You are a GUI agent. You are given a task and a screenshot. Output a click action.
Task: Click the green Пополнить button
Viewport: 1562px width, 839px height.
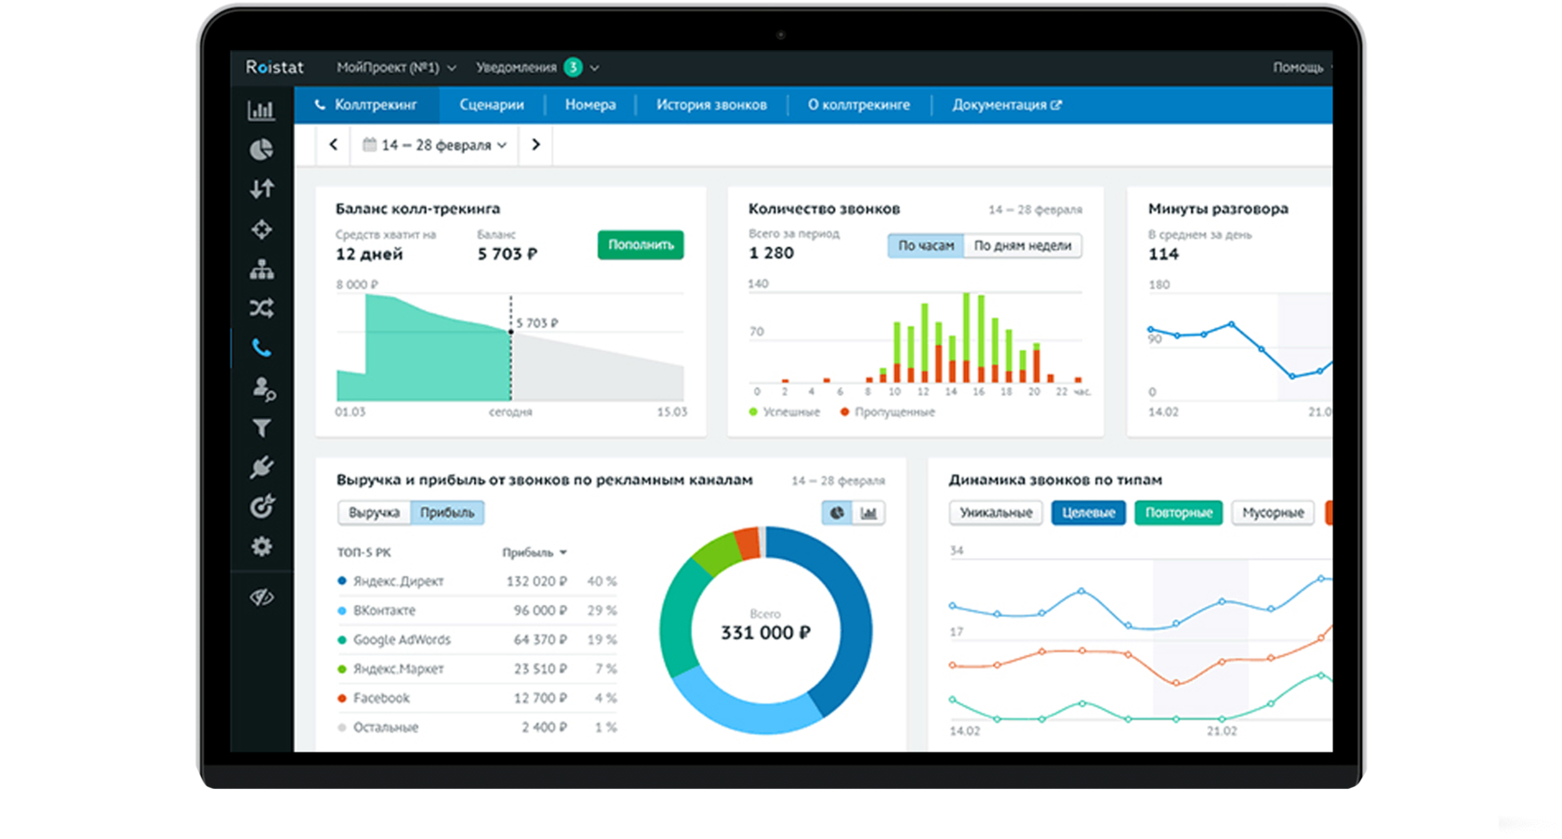tap(641, 245)
